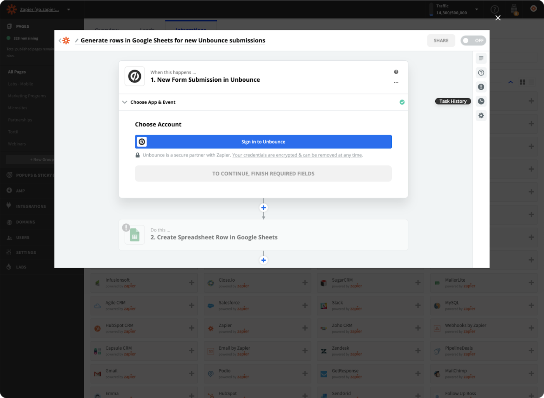Viewport: 544px width, 398px height.
Task: Add the Salesforce integration with plus icon
Action: (305, 305)
